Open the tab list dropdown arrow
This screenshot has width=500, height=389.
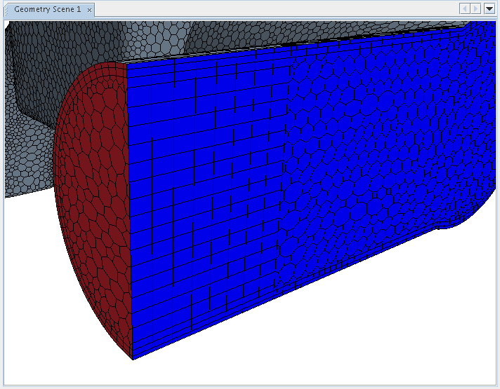(489, 9)
